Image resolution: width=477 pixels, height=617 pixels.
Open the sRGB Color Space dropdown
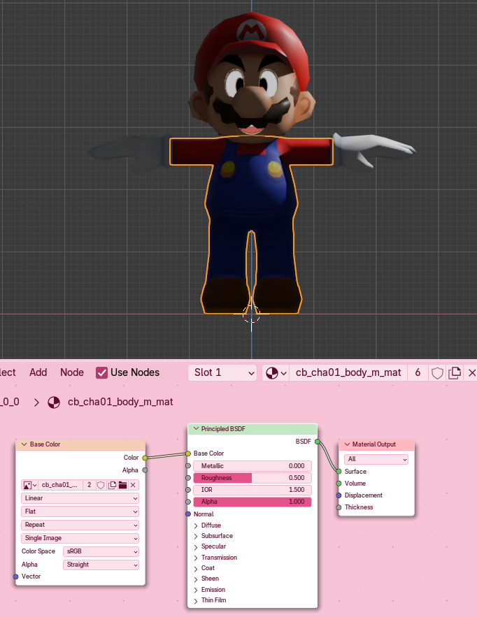click(101, 551)
